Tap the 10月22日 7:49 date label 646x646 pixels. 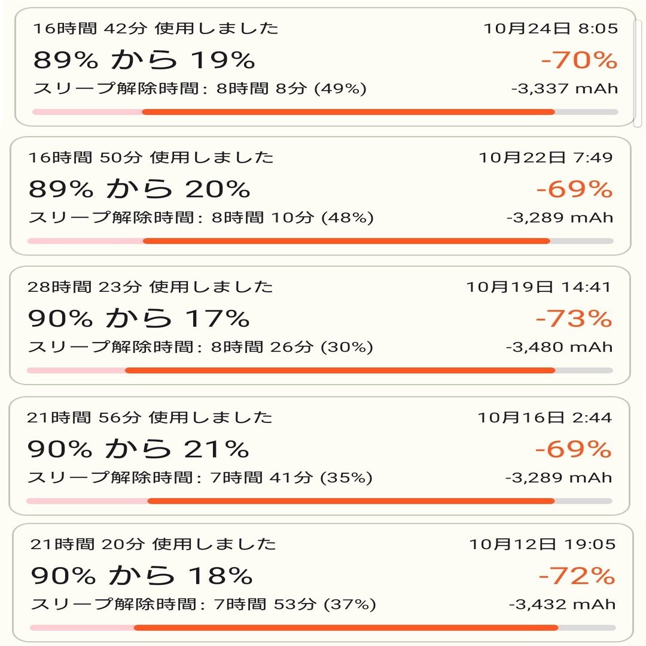pos(546,157)
